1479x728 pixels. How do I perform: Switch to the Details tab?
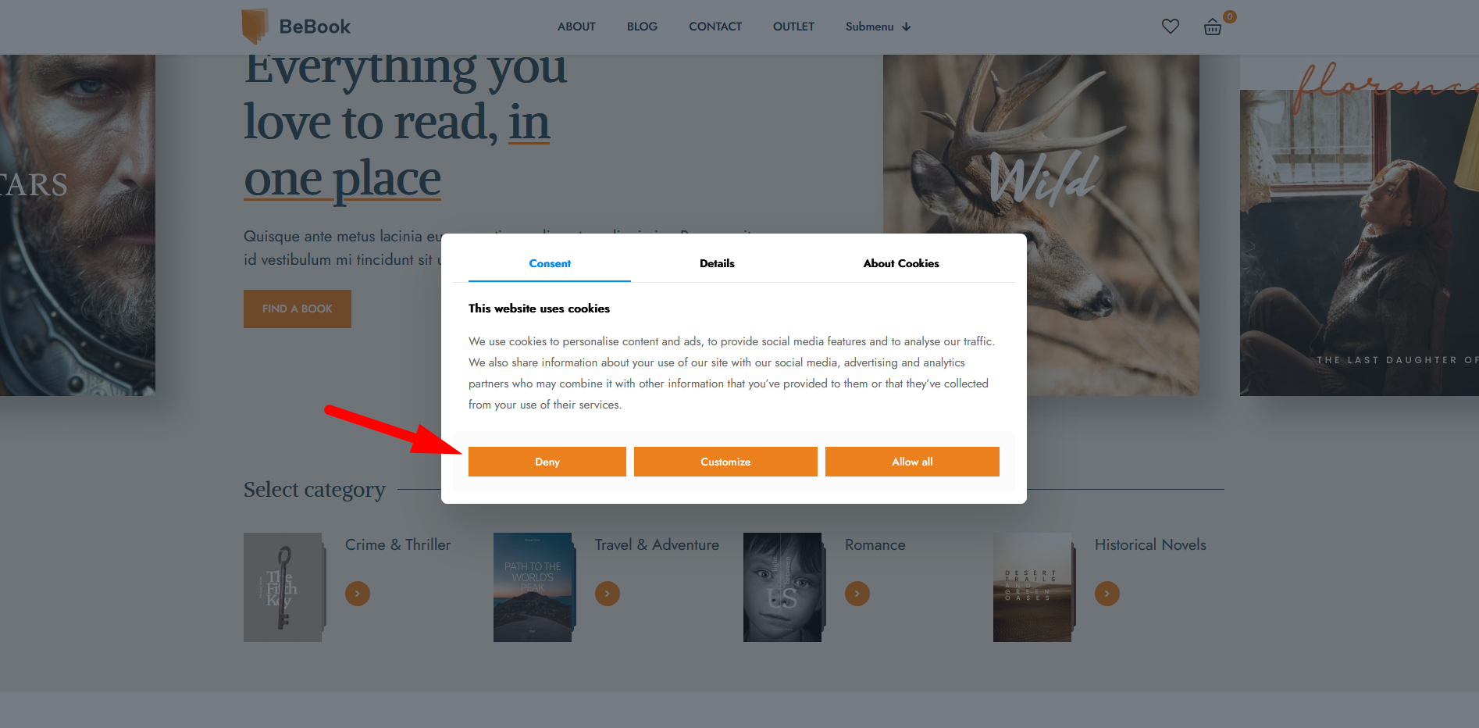click(x=717, y=263)
